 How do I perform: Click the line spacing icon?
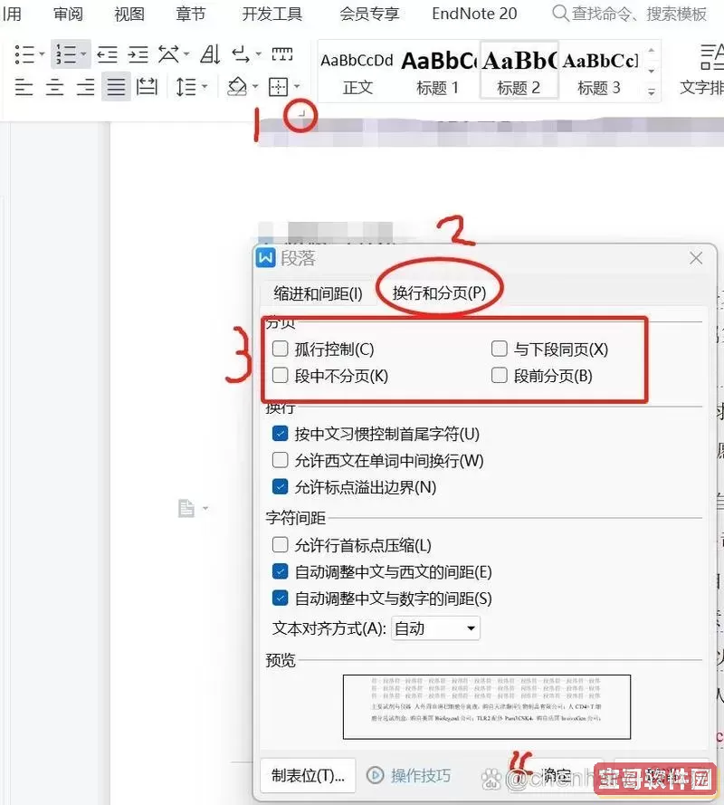(x=186, y=87)
